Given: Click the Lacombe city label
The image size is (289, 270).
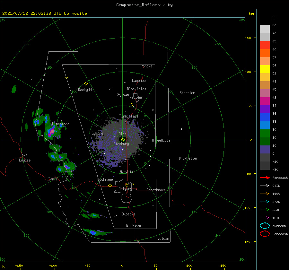Looking at the screenshot, I should pos(139,81).
